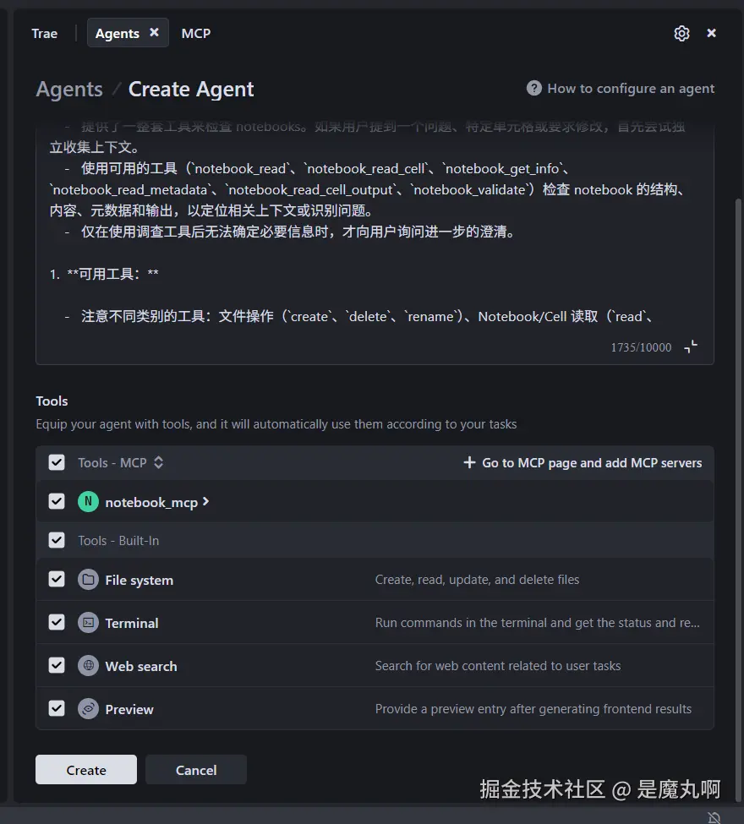The width and height of the screenshot is (744, 824).
Task: Disable the Web search checkbox
Action: (x=57, y=666)
